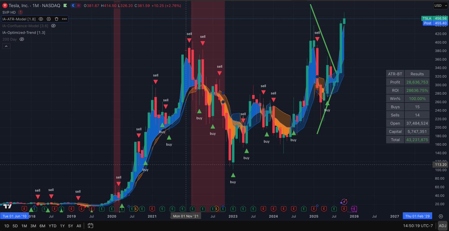Click the blue moon session icon

73,6
